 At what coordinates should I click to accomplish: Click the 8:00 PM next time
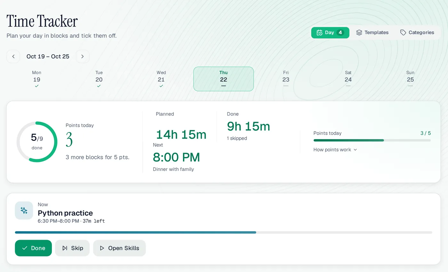coord(176,157)
